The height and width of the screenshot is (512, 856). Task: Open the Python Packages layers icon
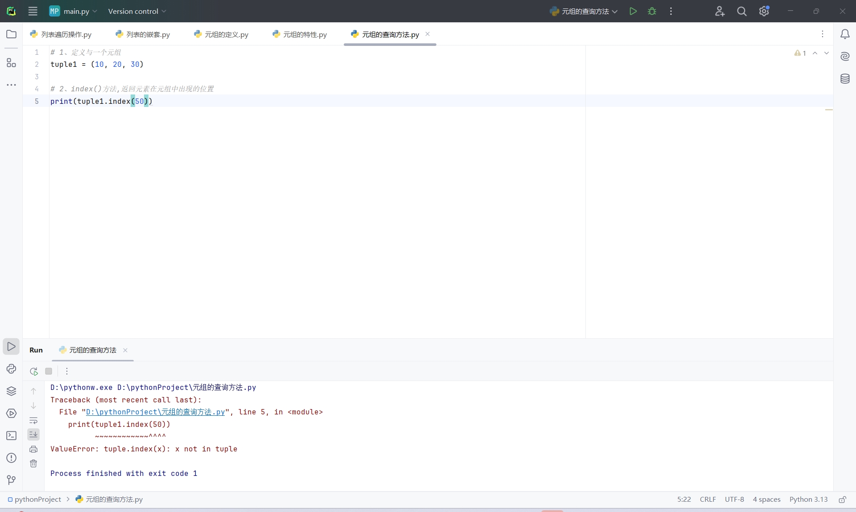point(11,391)
